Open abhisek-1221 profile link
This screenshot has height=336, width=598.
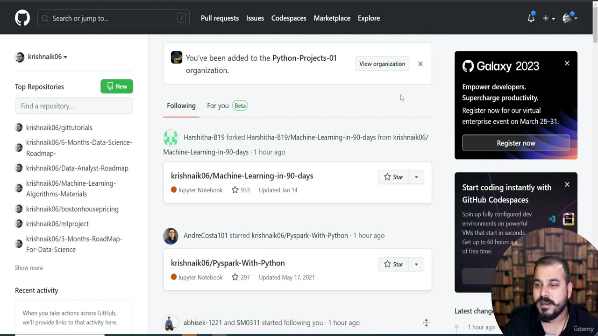203,323
